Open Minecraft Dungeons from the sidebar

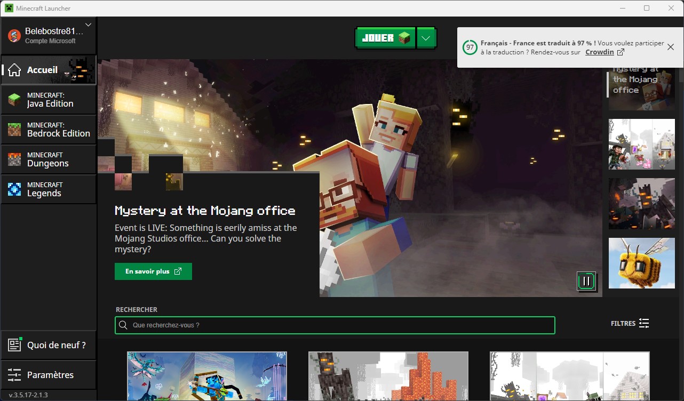point(48,159)
